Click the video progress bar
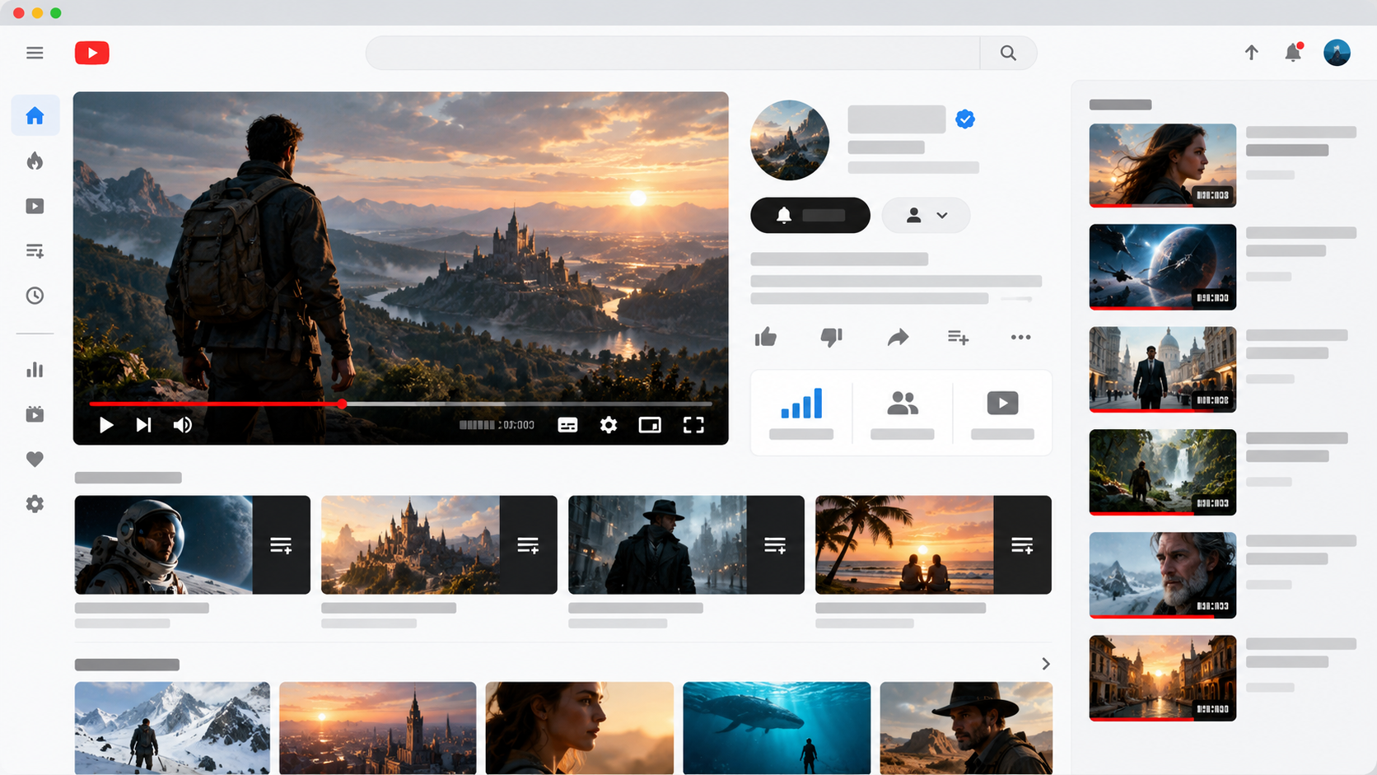Image resolution: width=1377 pixels, height=775 pixels. (x=400, y=404)
